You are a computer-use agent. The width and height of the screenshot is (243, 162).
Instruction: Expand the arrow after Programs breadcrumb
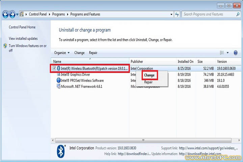tap(67, 15)
